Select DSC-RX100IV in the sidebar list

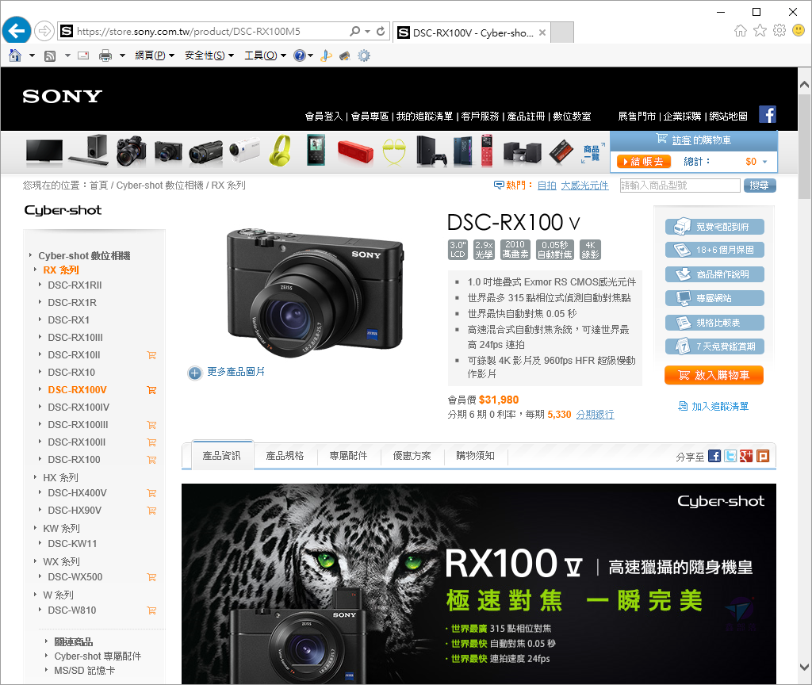tap(79, 408)
